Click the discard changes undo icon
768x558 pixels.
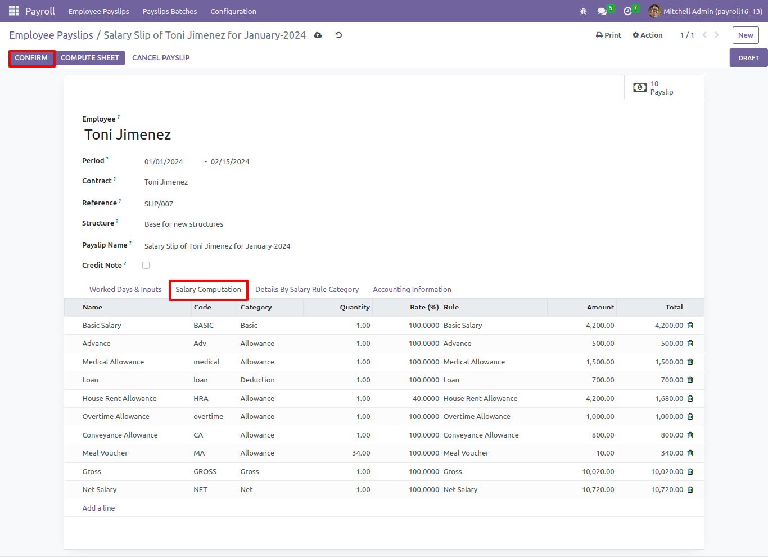coord(338,35)
